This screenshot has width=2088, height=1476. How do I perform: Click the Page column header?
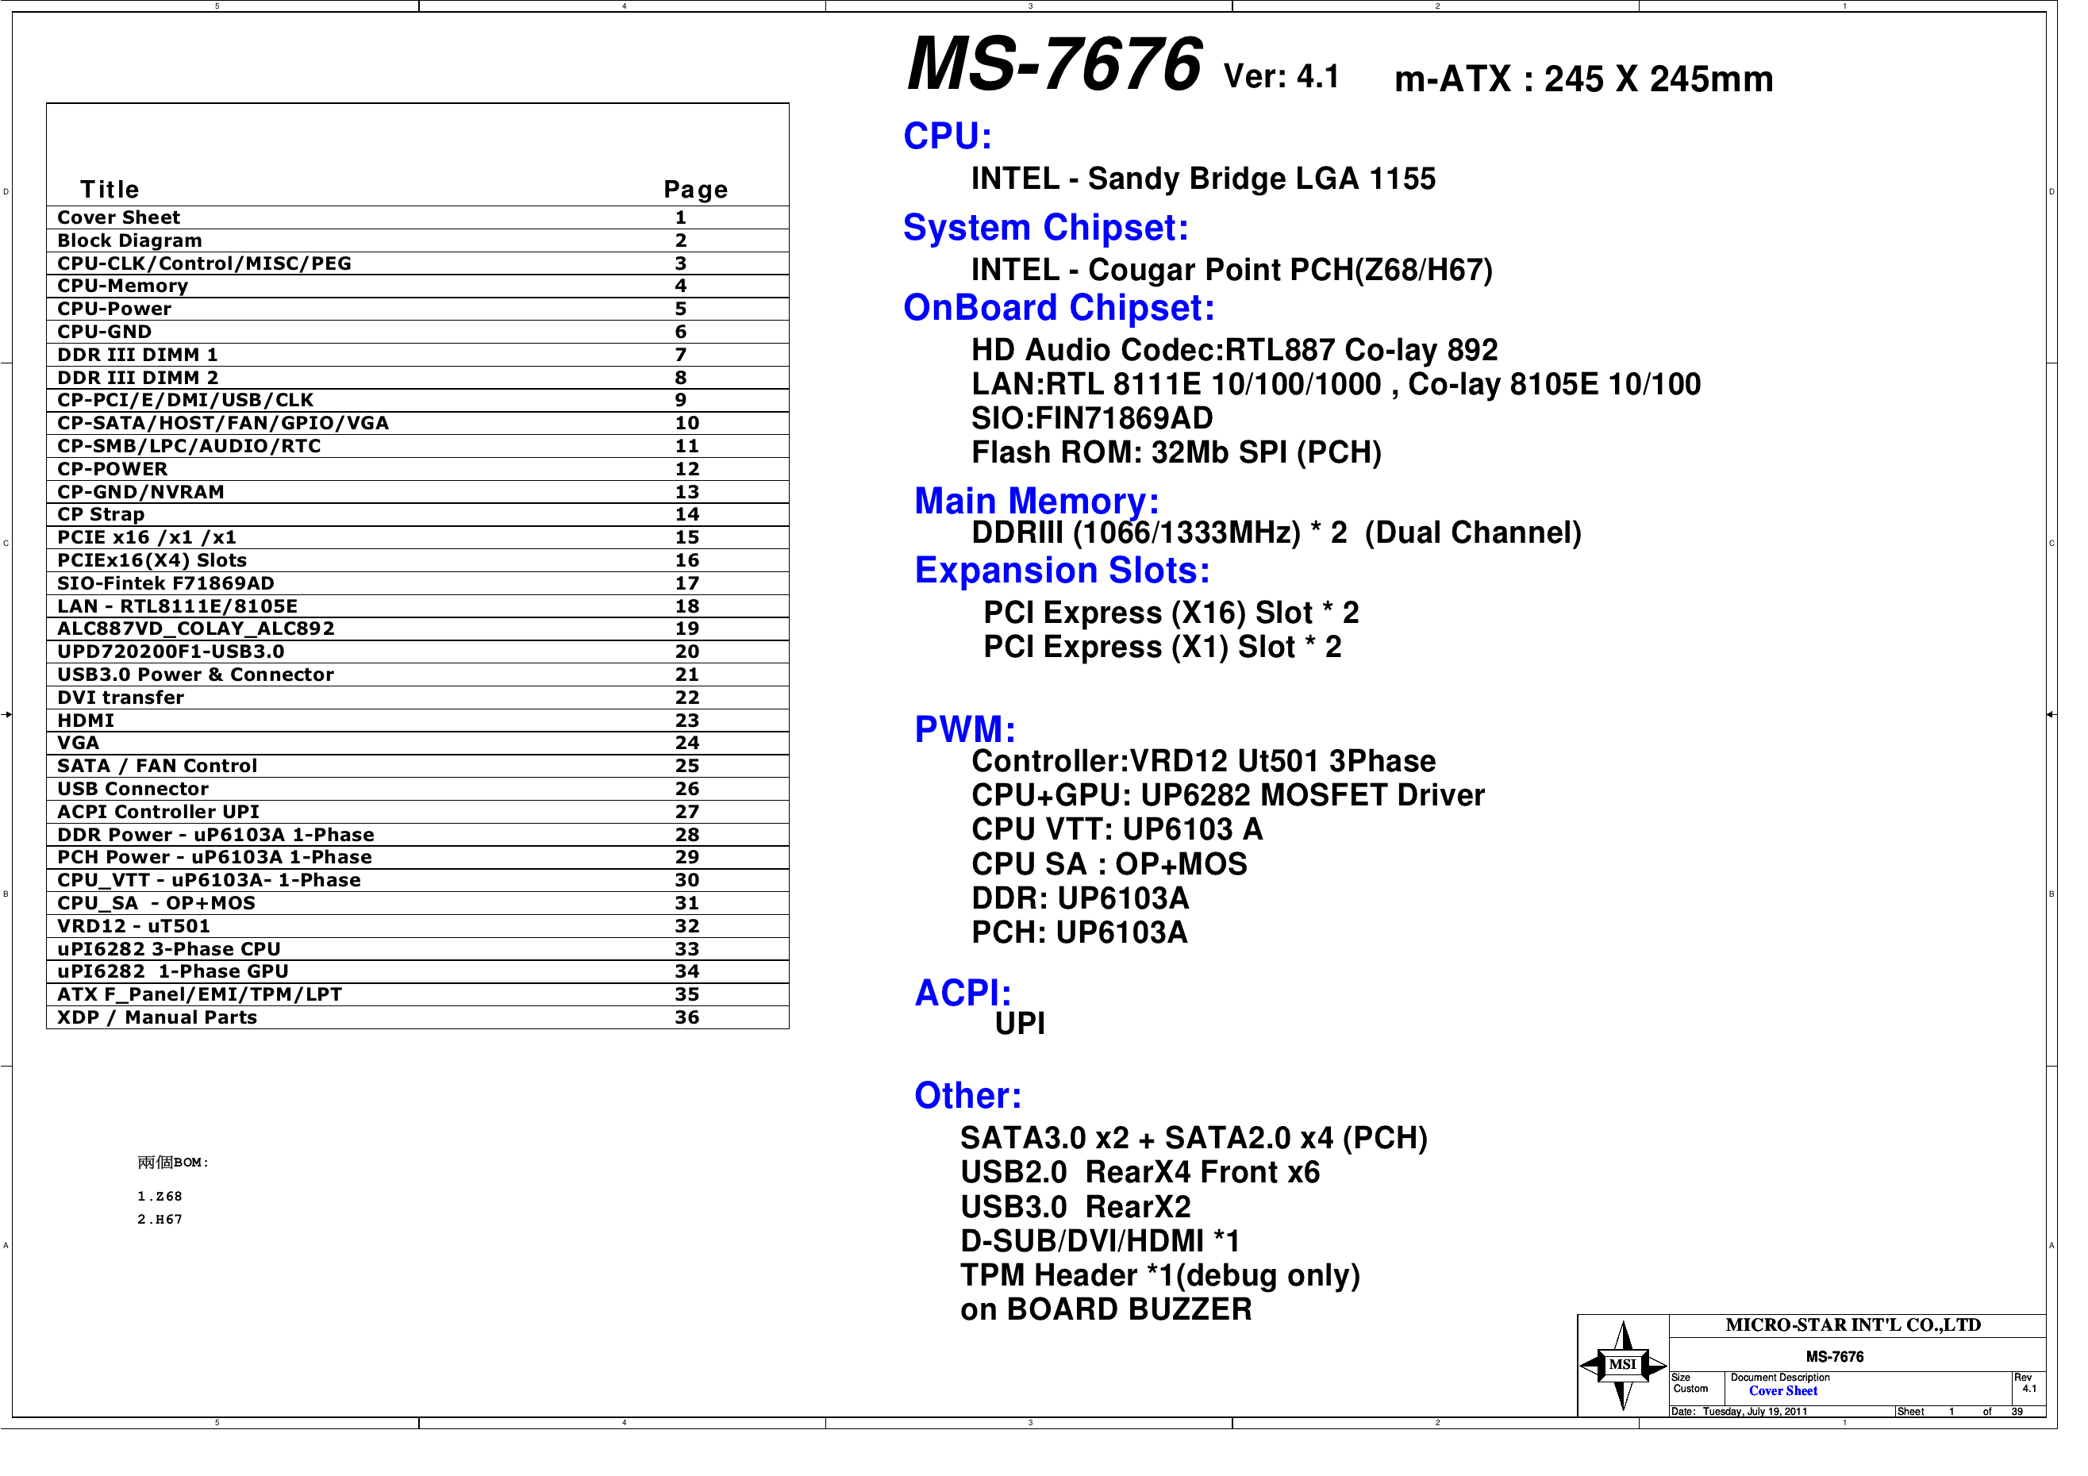click(696, 189)
